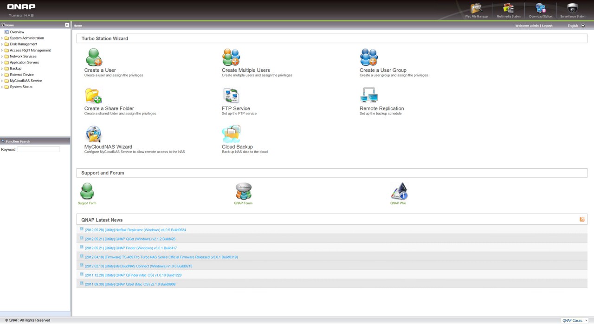Open the Download Station icon

coord(540,8)
